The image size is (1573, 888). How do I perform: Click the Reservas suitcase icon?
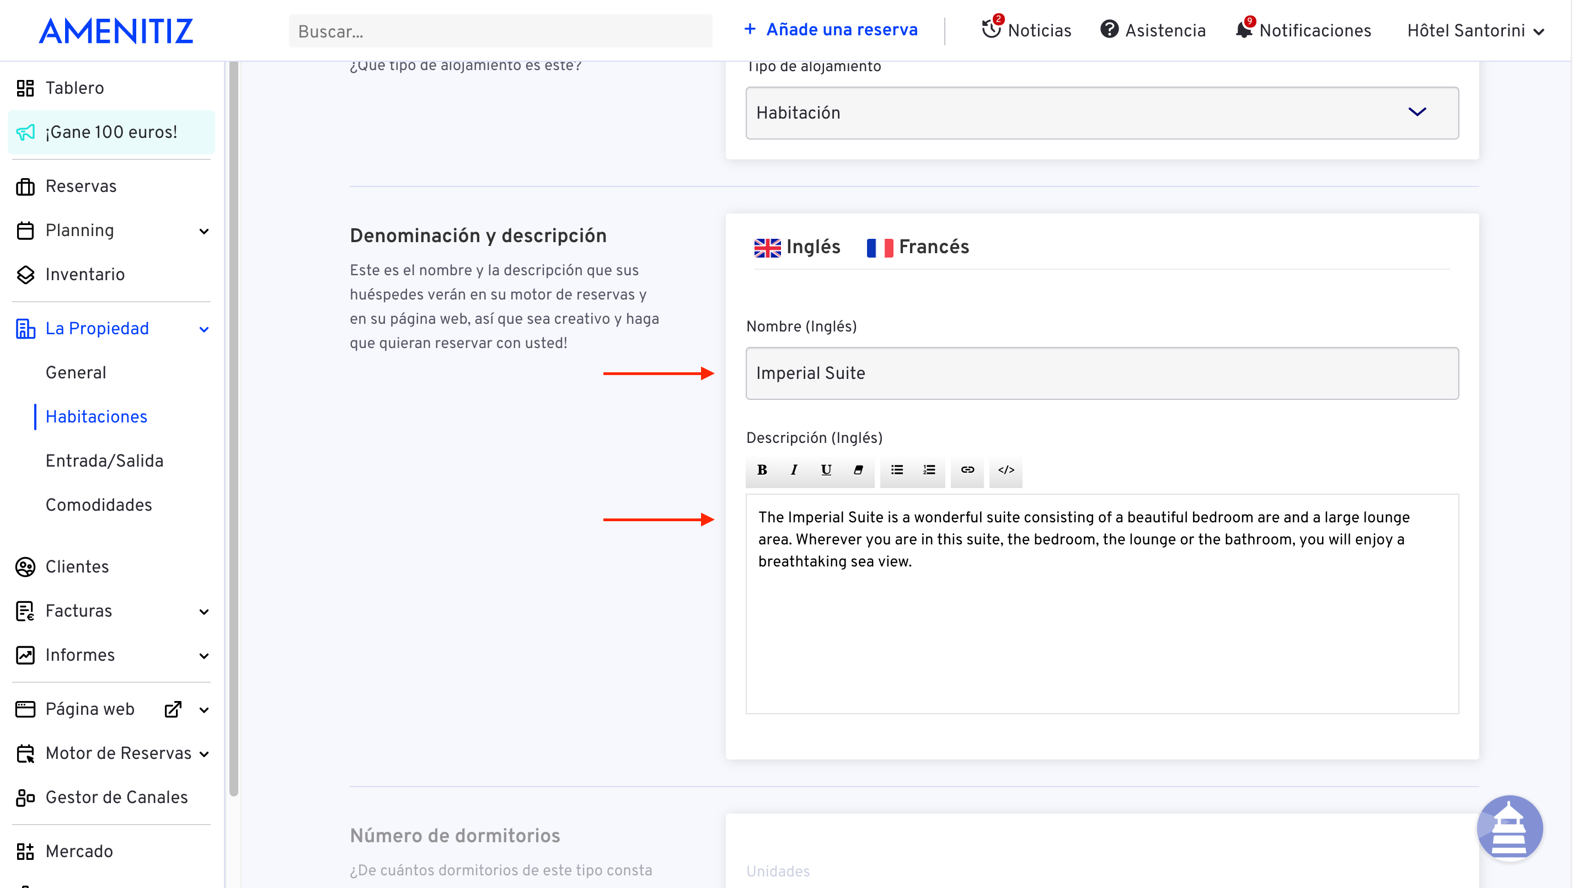click(x=25, y=187)
